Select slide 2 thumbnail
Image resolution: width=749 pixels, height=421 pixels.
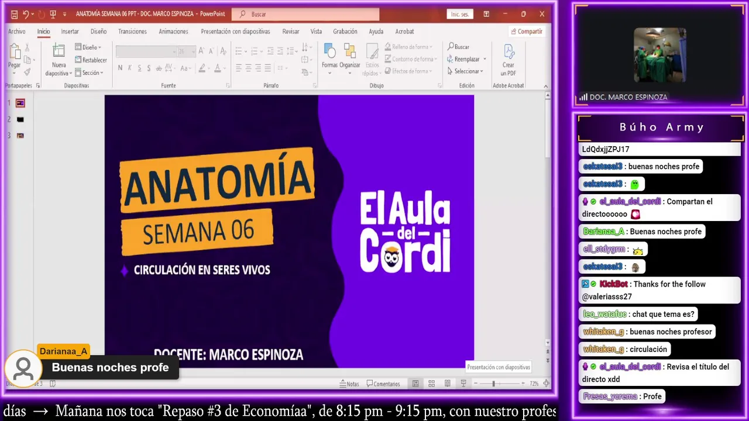point(20,119)
